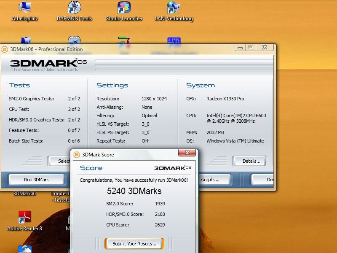
Task: Click the System section heading
Action: point(201,86)
